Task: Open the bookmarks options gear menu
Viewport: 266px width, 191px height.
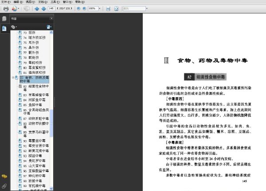Action: pyautogui.click(x=14, y=27)
